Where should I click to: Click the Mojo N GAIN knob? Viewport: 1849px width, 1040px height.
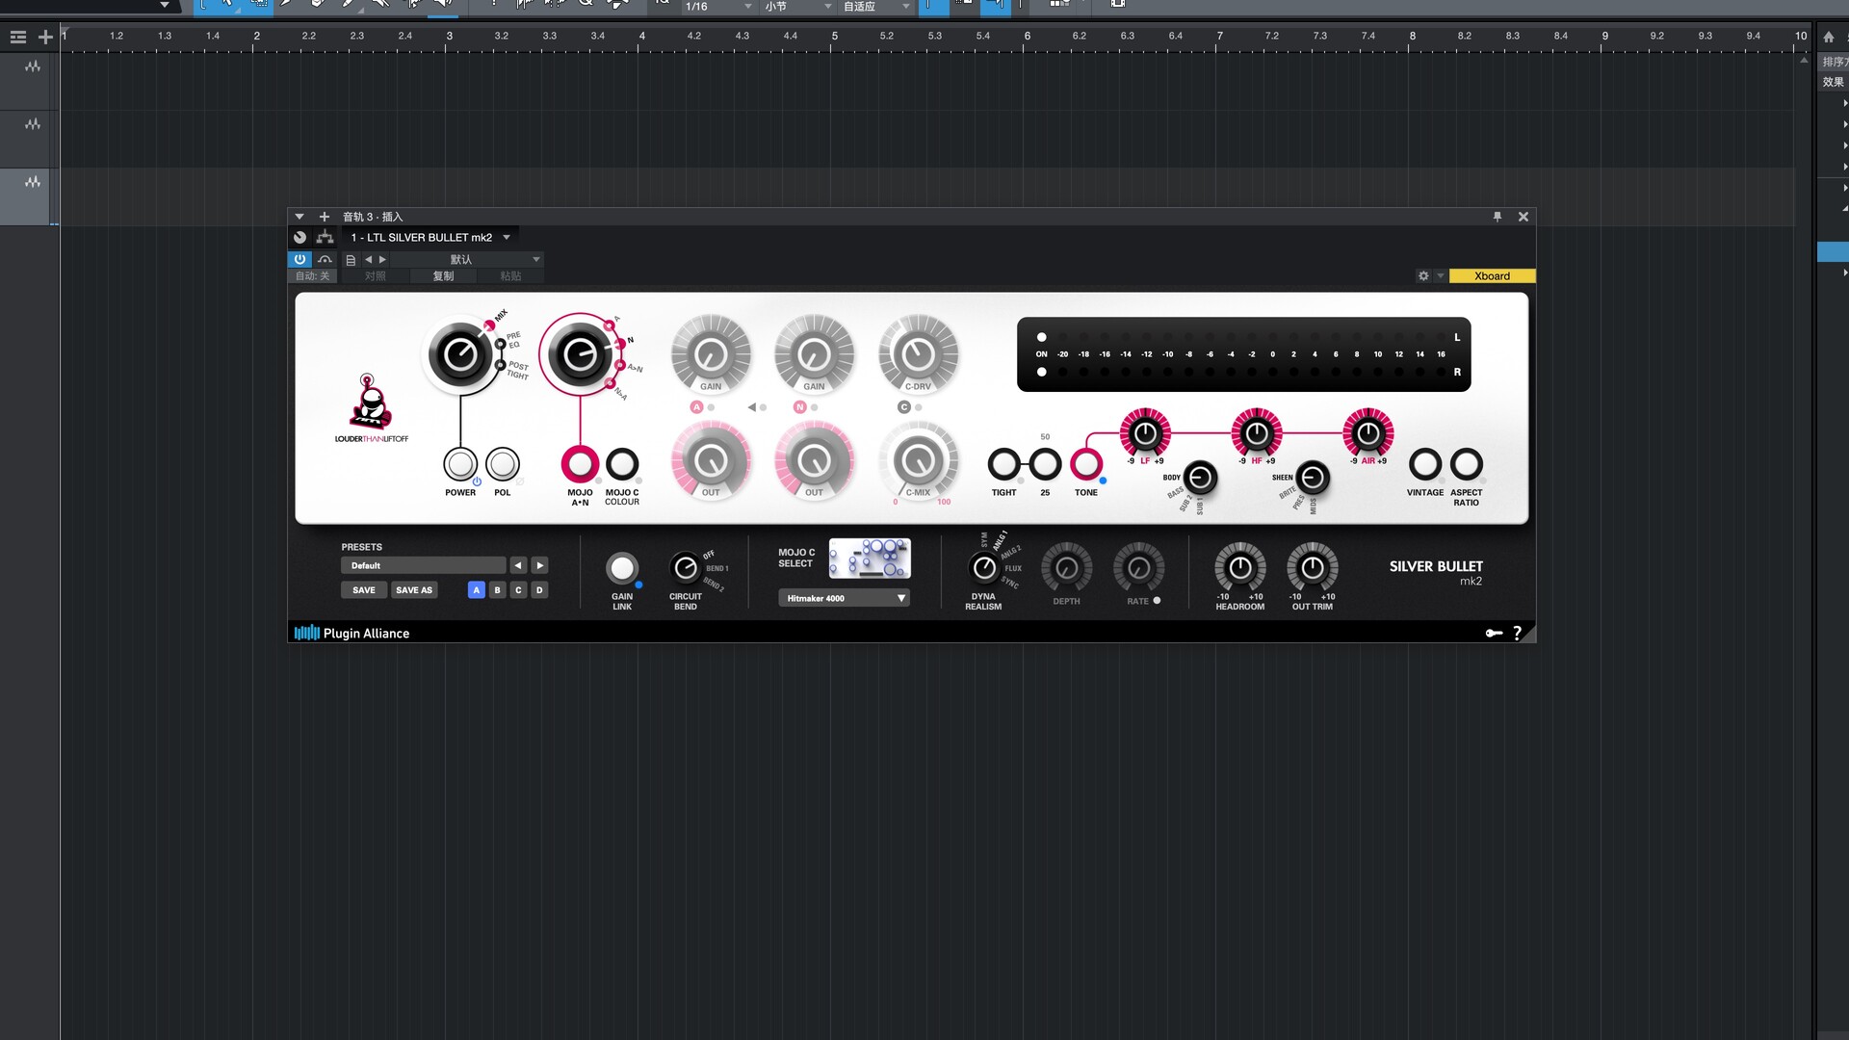815,353
